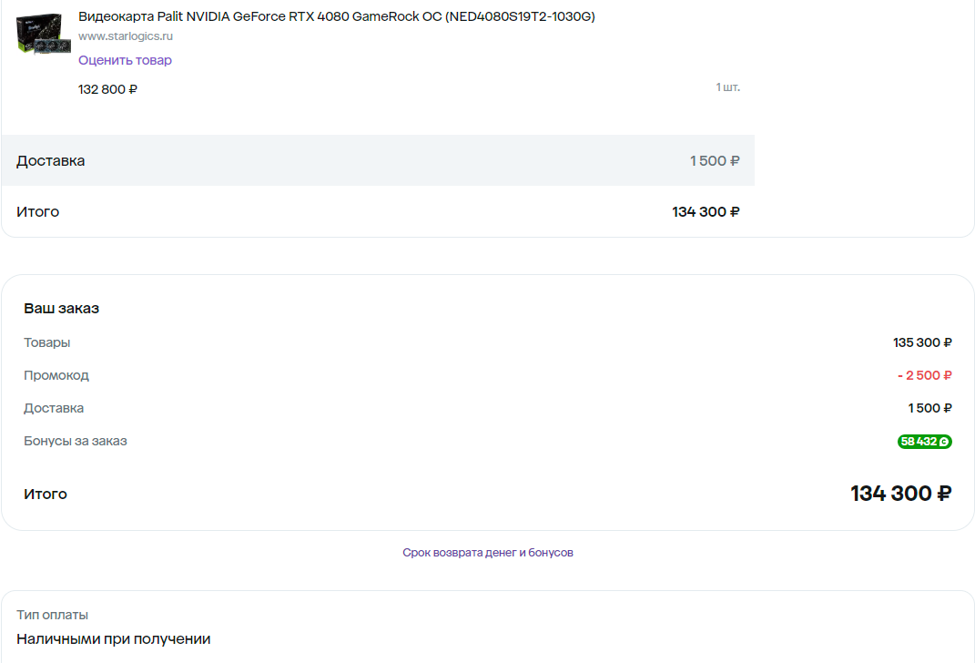Click the Доставка label under Ваш заказ

(x=54, y=409)
